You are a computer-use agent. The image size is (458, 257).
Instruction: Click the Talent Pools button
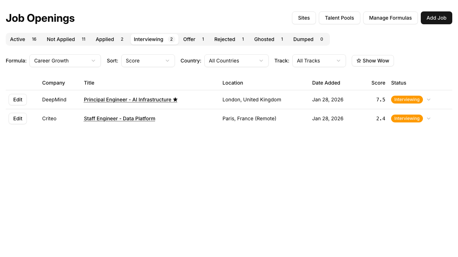339,18
